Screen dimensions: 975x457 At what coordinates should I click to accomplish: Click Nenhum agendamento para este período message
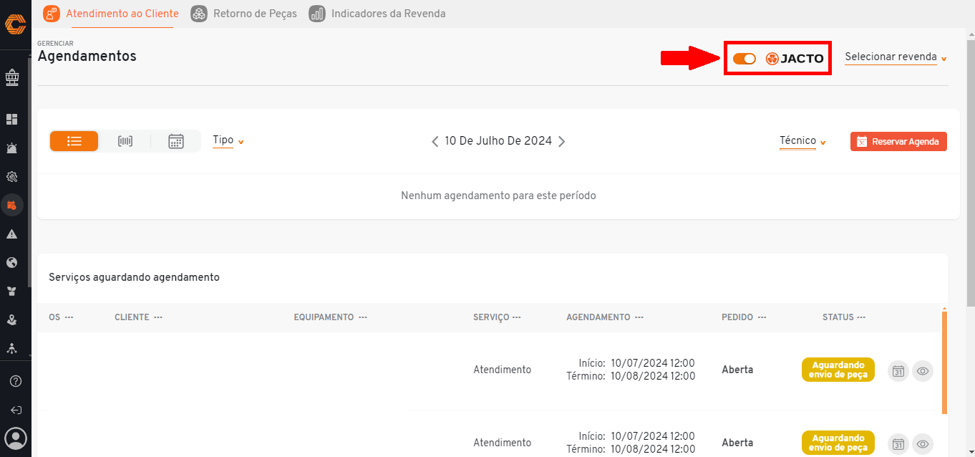click(x=498, y=196)
